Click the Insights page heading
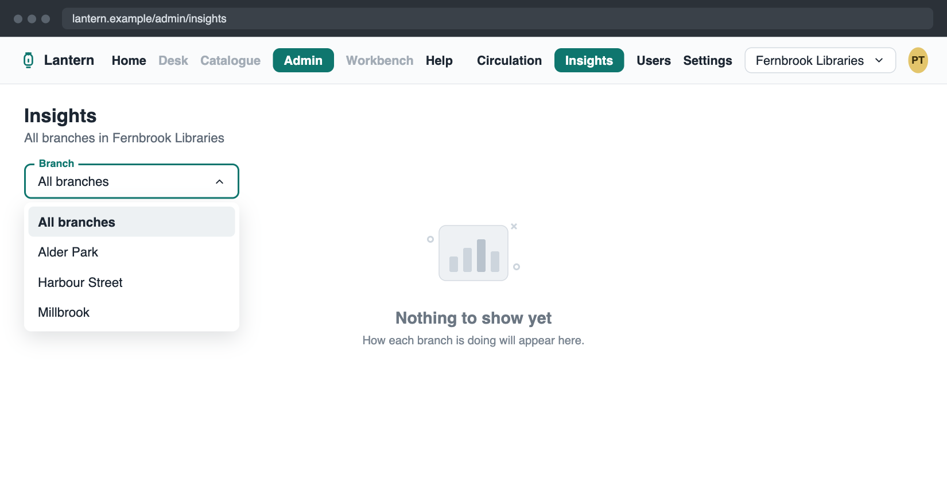The height and width of the screenshot is (482, 947). point(60,116)
